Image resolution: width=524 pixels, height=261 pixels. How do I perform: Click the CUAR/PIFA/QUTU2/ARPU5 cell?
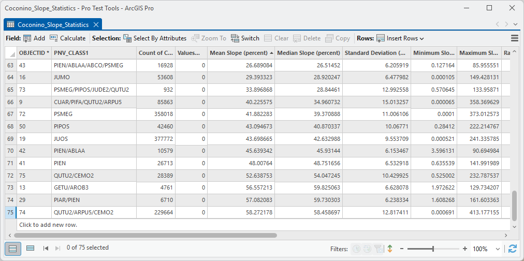(94, 102)
